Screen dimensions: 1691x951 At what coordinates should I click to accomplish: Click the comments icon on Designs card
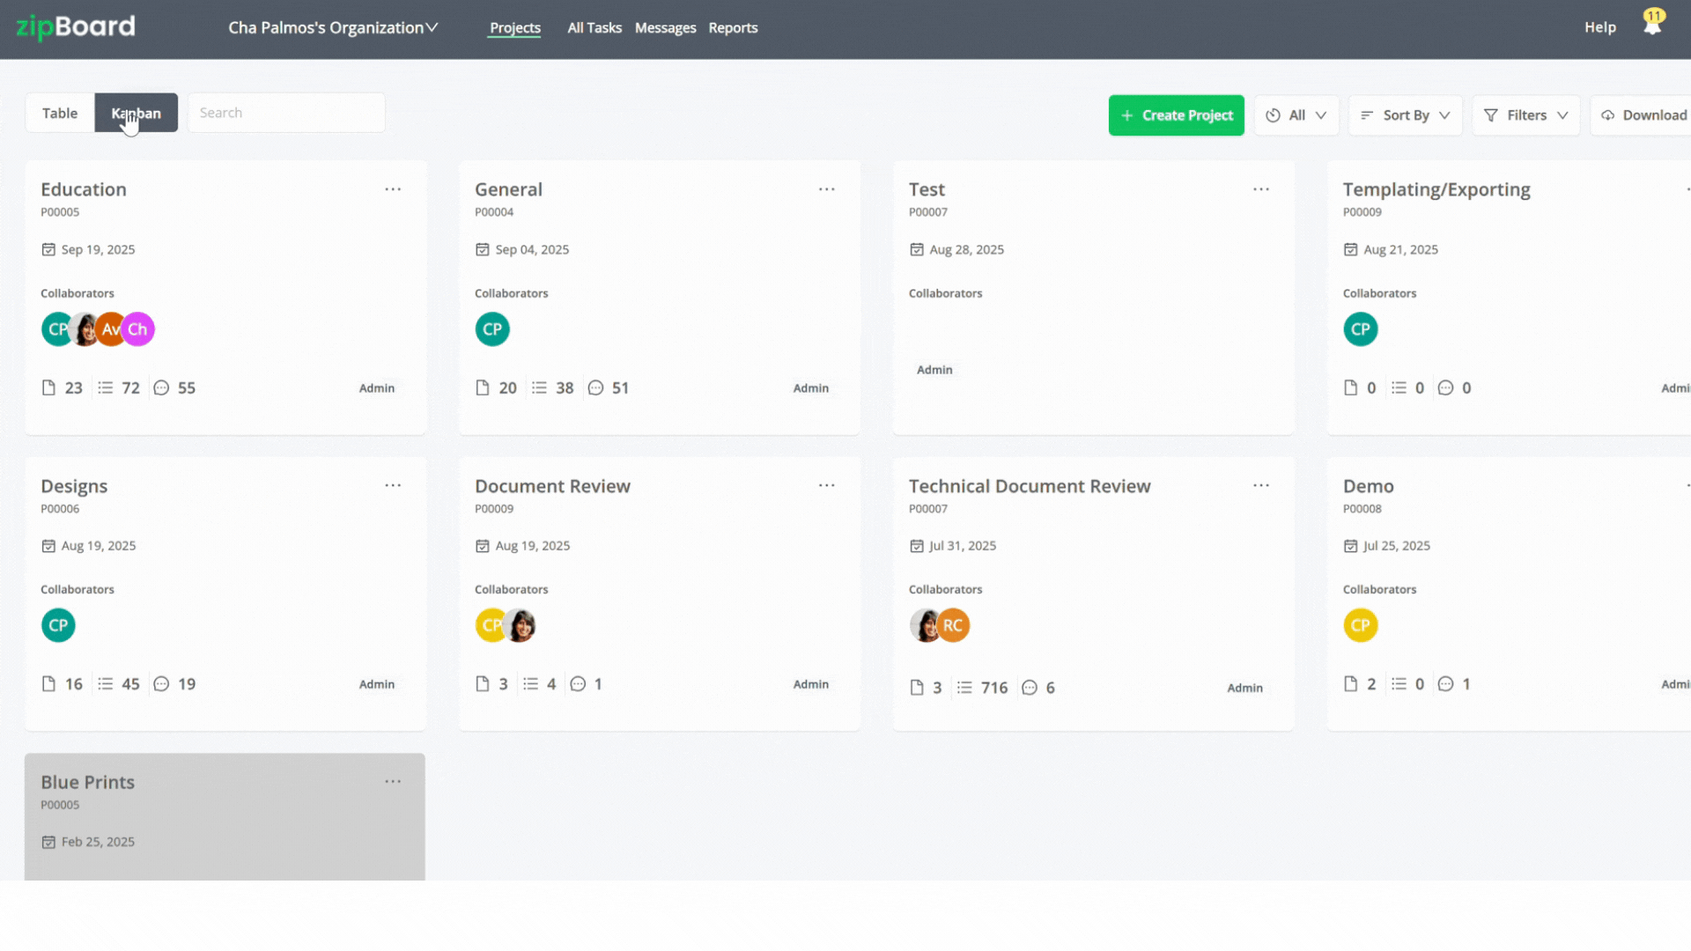tap(161, 684)
